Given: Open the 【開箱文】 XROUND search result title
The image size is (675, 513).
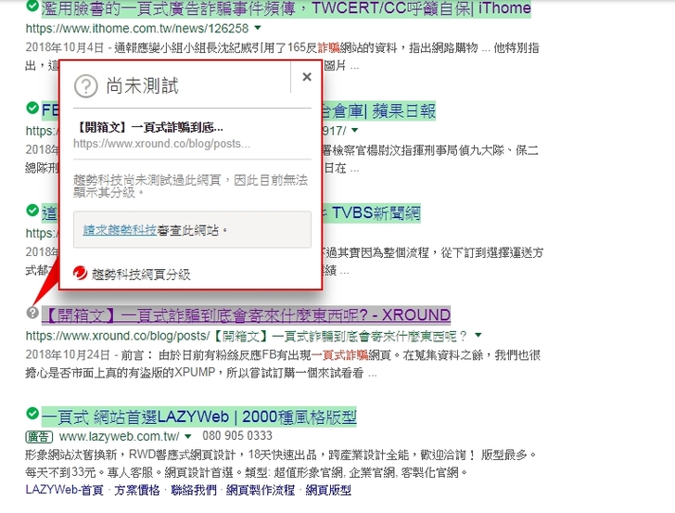Looking at the screenshot, I should [247, 315].
